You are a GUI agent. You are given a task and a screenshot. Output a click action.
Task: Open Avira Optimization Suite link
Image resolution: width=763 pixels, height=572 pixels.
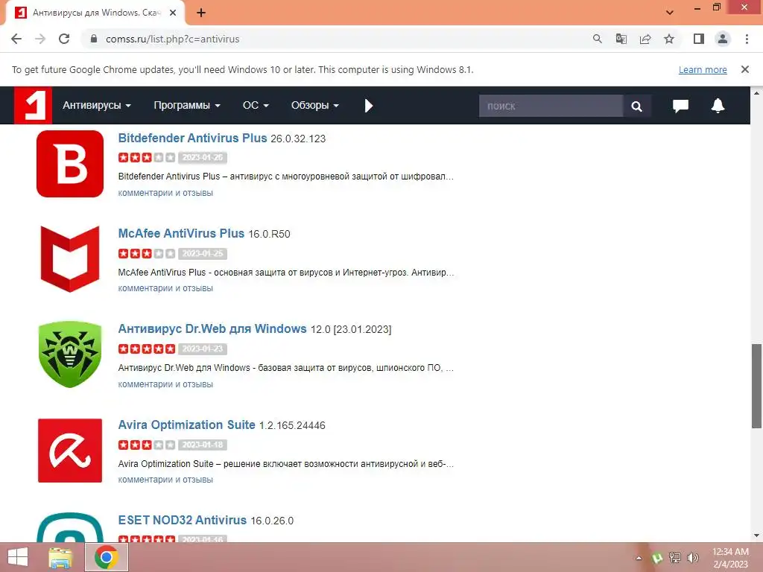tap(186, 425)
